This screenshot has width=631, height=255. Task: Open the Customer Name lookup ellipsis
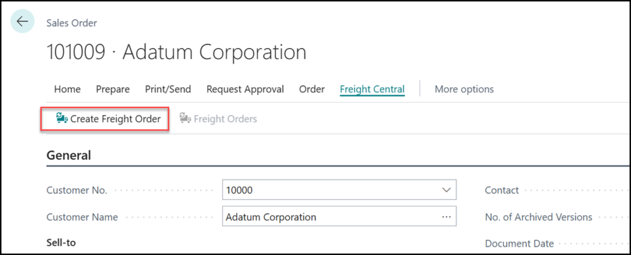tap(446, 217)
